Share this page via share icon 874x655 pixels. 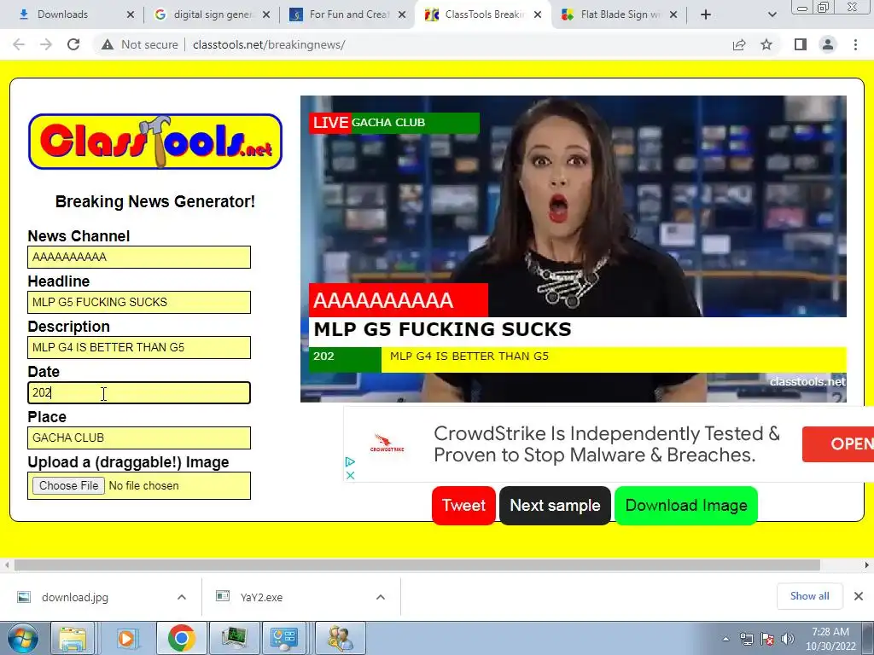point(739,44)
